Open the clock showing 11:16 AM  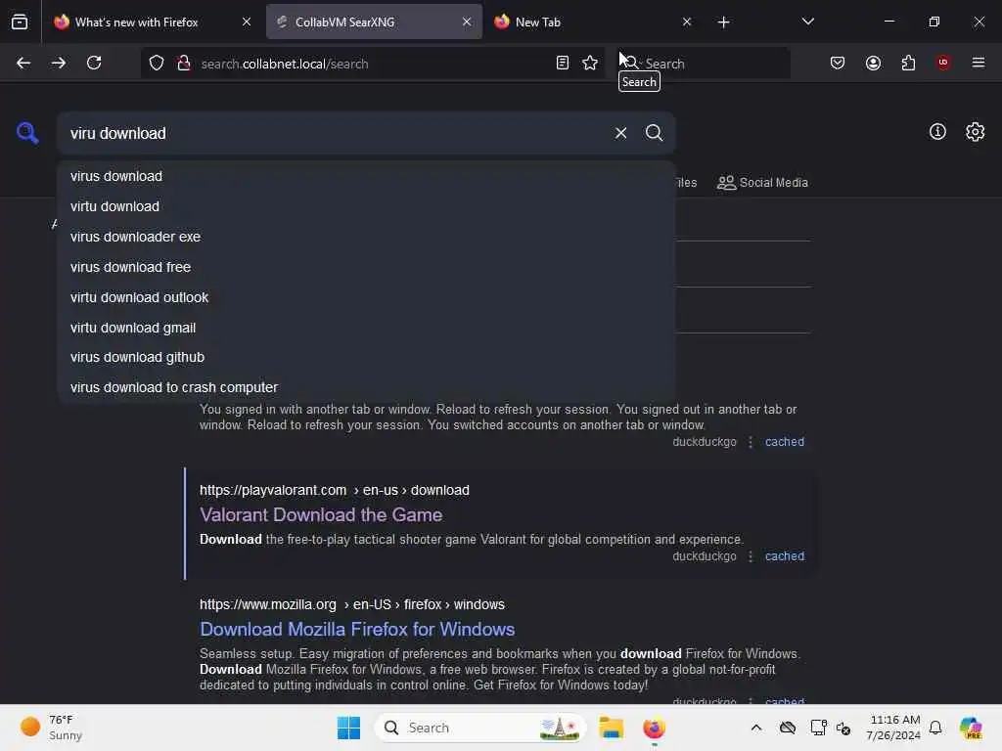pos(892,728)
